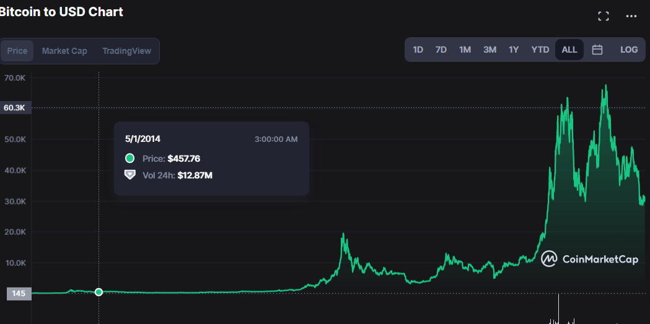Select the YTD time range
Viewport: 650px width, 324px height.
pos(540,50)
